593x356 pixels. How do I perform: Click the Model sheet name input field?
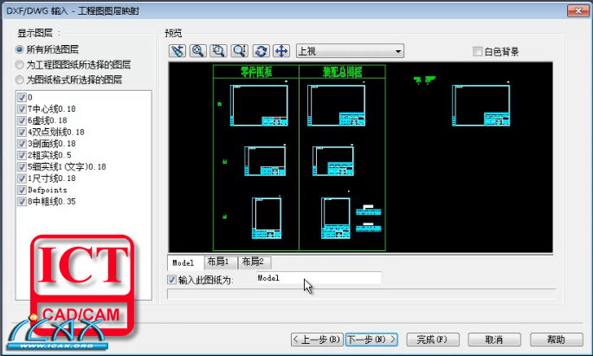click(319, 278)
